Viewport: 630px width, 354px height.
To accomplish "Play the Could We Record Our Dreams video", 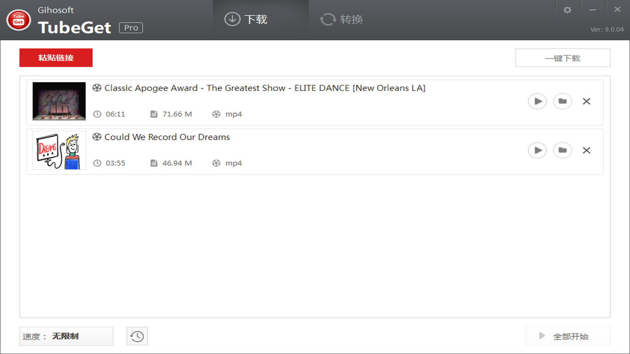I will (537, 150).
